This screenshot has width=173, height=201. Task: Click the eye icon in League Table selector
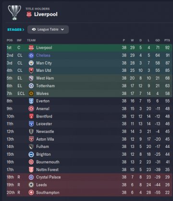tap(34, 29)
